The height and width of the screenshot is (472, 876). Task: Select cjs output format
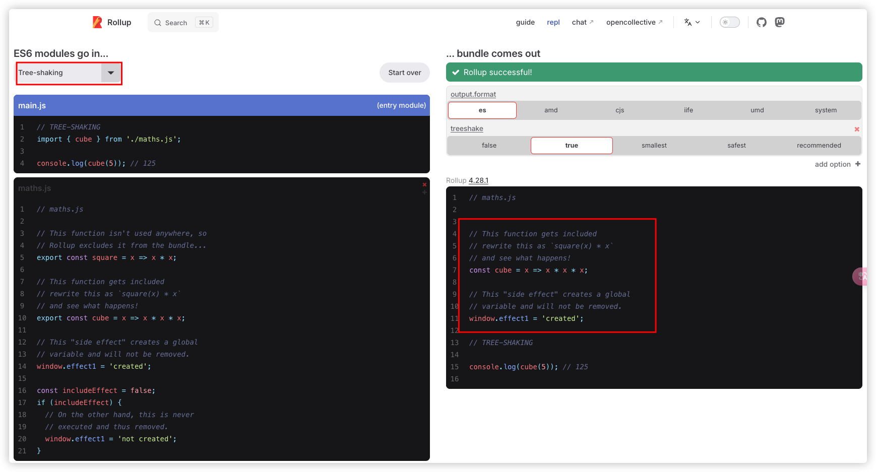619,110
